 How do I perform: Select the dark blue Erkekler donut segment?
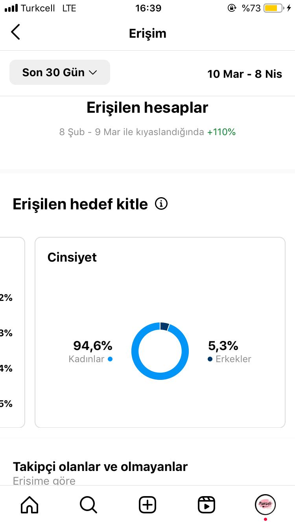165,326
